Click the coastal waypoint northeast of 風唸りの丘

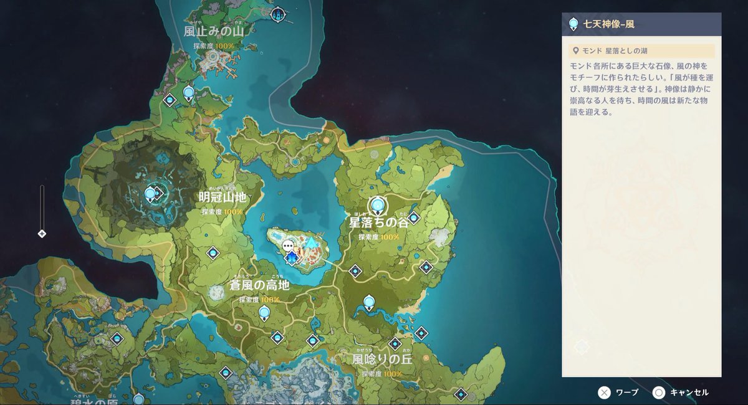(x=421, y=333)
